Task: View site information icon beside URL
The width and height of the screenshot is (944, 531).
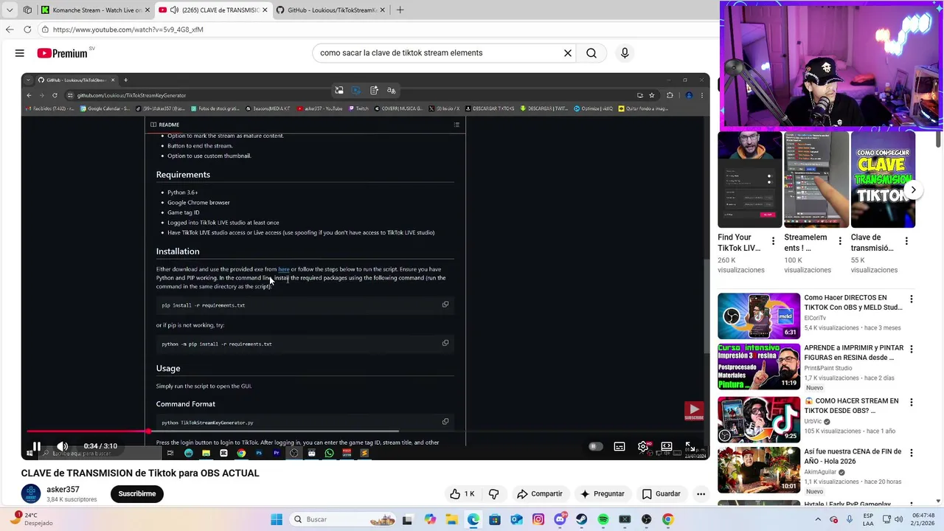Action: (x=45, y=29)
